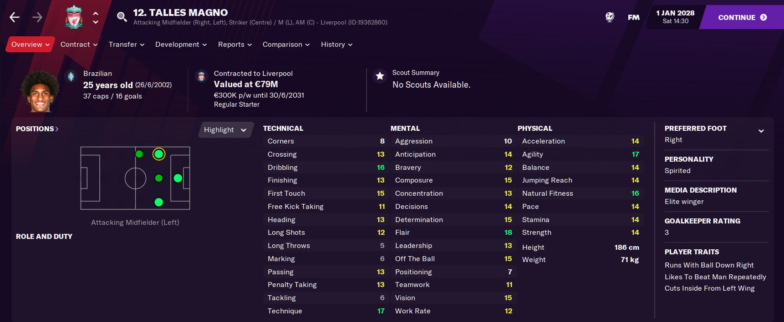This screenshot has width=784, height=322.
Task: Open the FM menu logo
Action: tap(633, 17)
